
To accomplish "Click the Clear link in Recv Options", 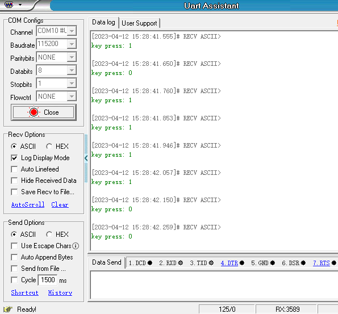I will (60, 204).
